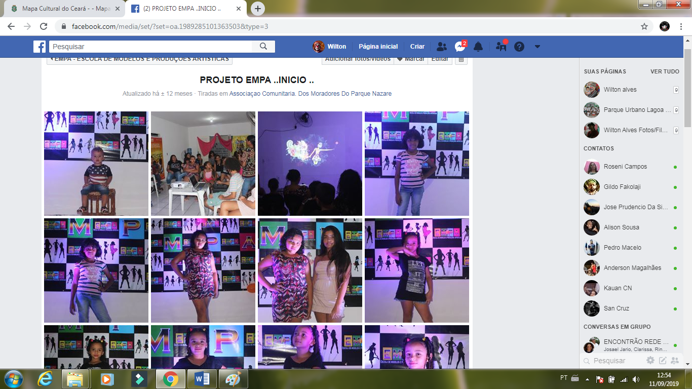Click the search magnifier button in Facebook
The width and height of the screenshot is (692, 389).
263,47
